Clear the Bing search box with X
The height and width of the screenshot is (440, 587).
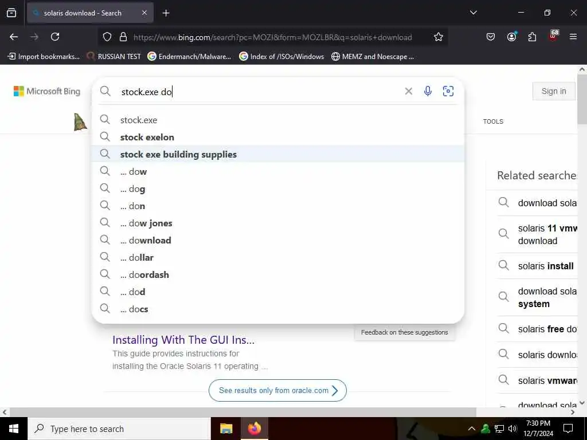[408, 91]
